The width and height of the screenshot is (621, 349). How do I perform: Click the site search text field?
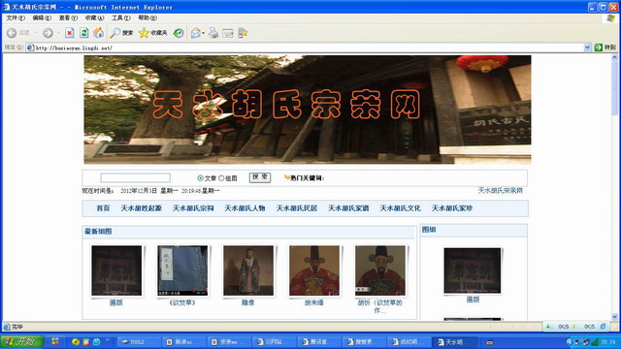click(x=136, y=177)
